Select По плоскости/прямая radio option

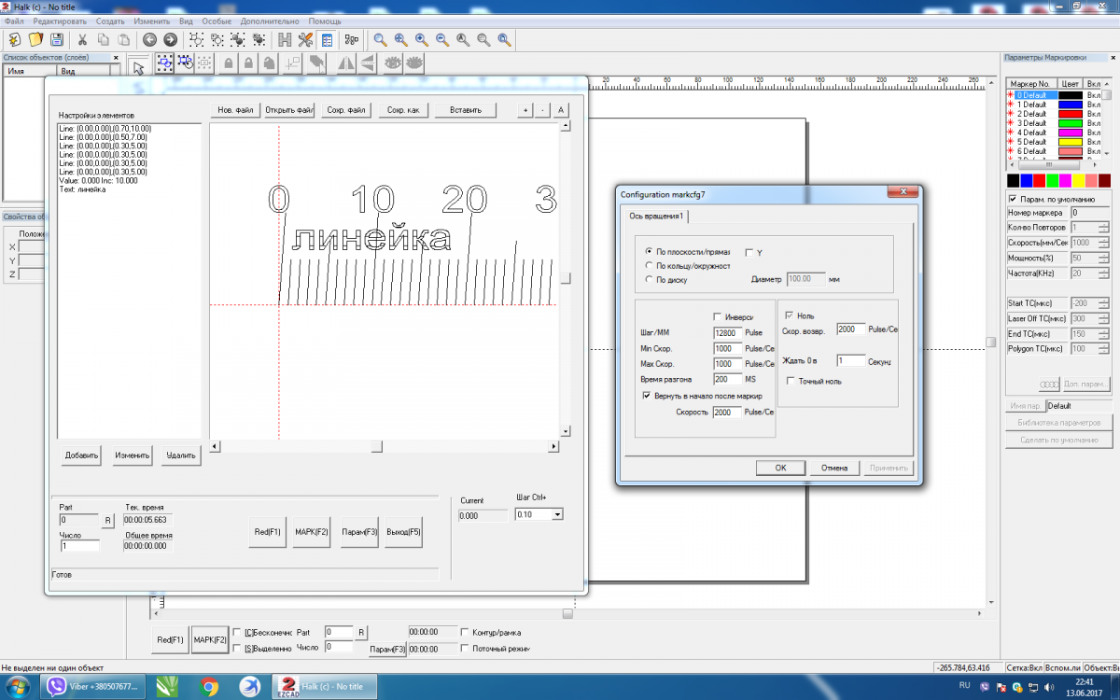coord(650,252)
